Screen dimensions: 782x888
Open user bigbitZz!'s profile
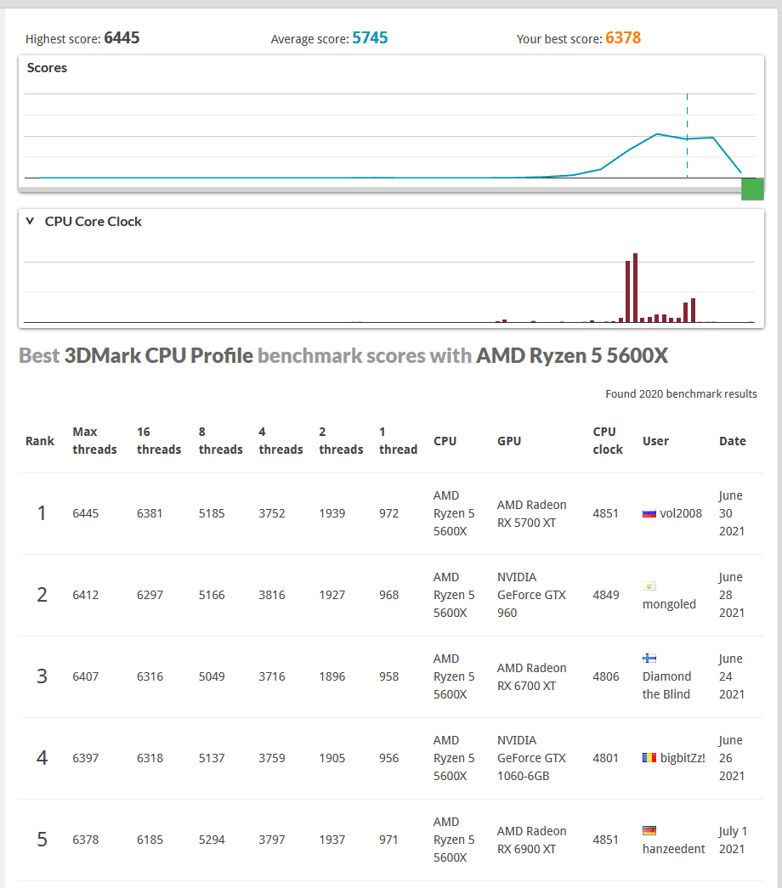pyautogui.click(x=683, y=758)
